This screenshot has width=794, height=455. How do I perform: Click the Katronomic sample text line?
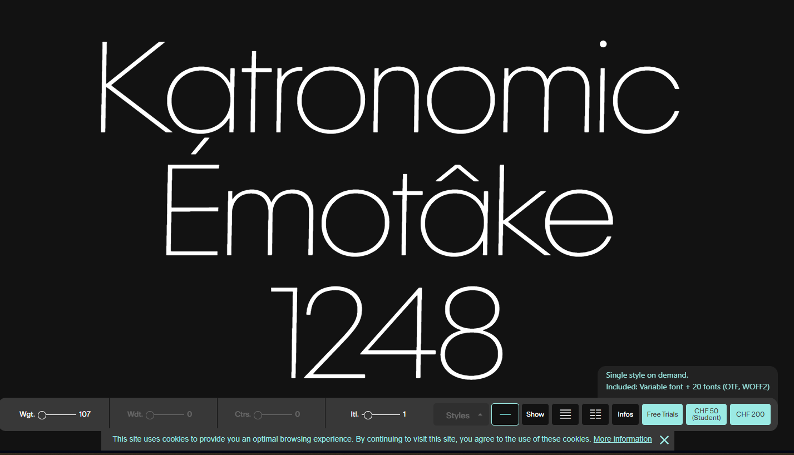pos(389,89)
